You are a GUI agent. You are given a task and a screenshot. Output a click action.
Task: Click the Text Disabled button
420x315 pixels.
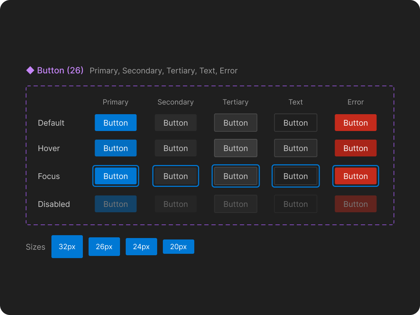click(x=296, y=204)
